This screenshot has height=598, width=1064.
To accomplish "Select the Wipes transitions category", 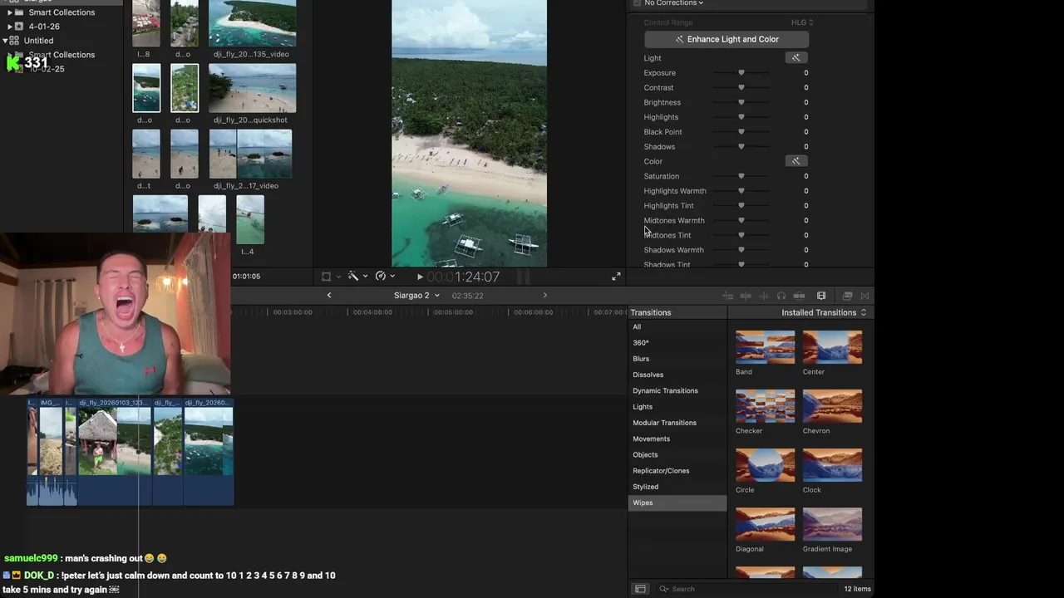I will (x=677, y=502).
